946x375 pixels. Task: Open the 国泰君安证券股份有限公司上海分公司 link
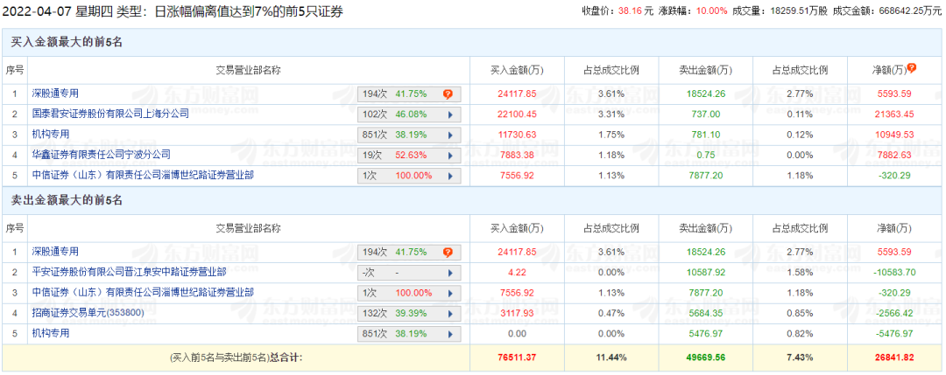[x=110, y=114]
